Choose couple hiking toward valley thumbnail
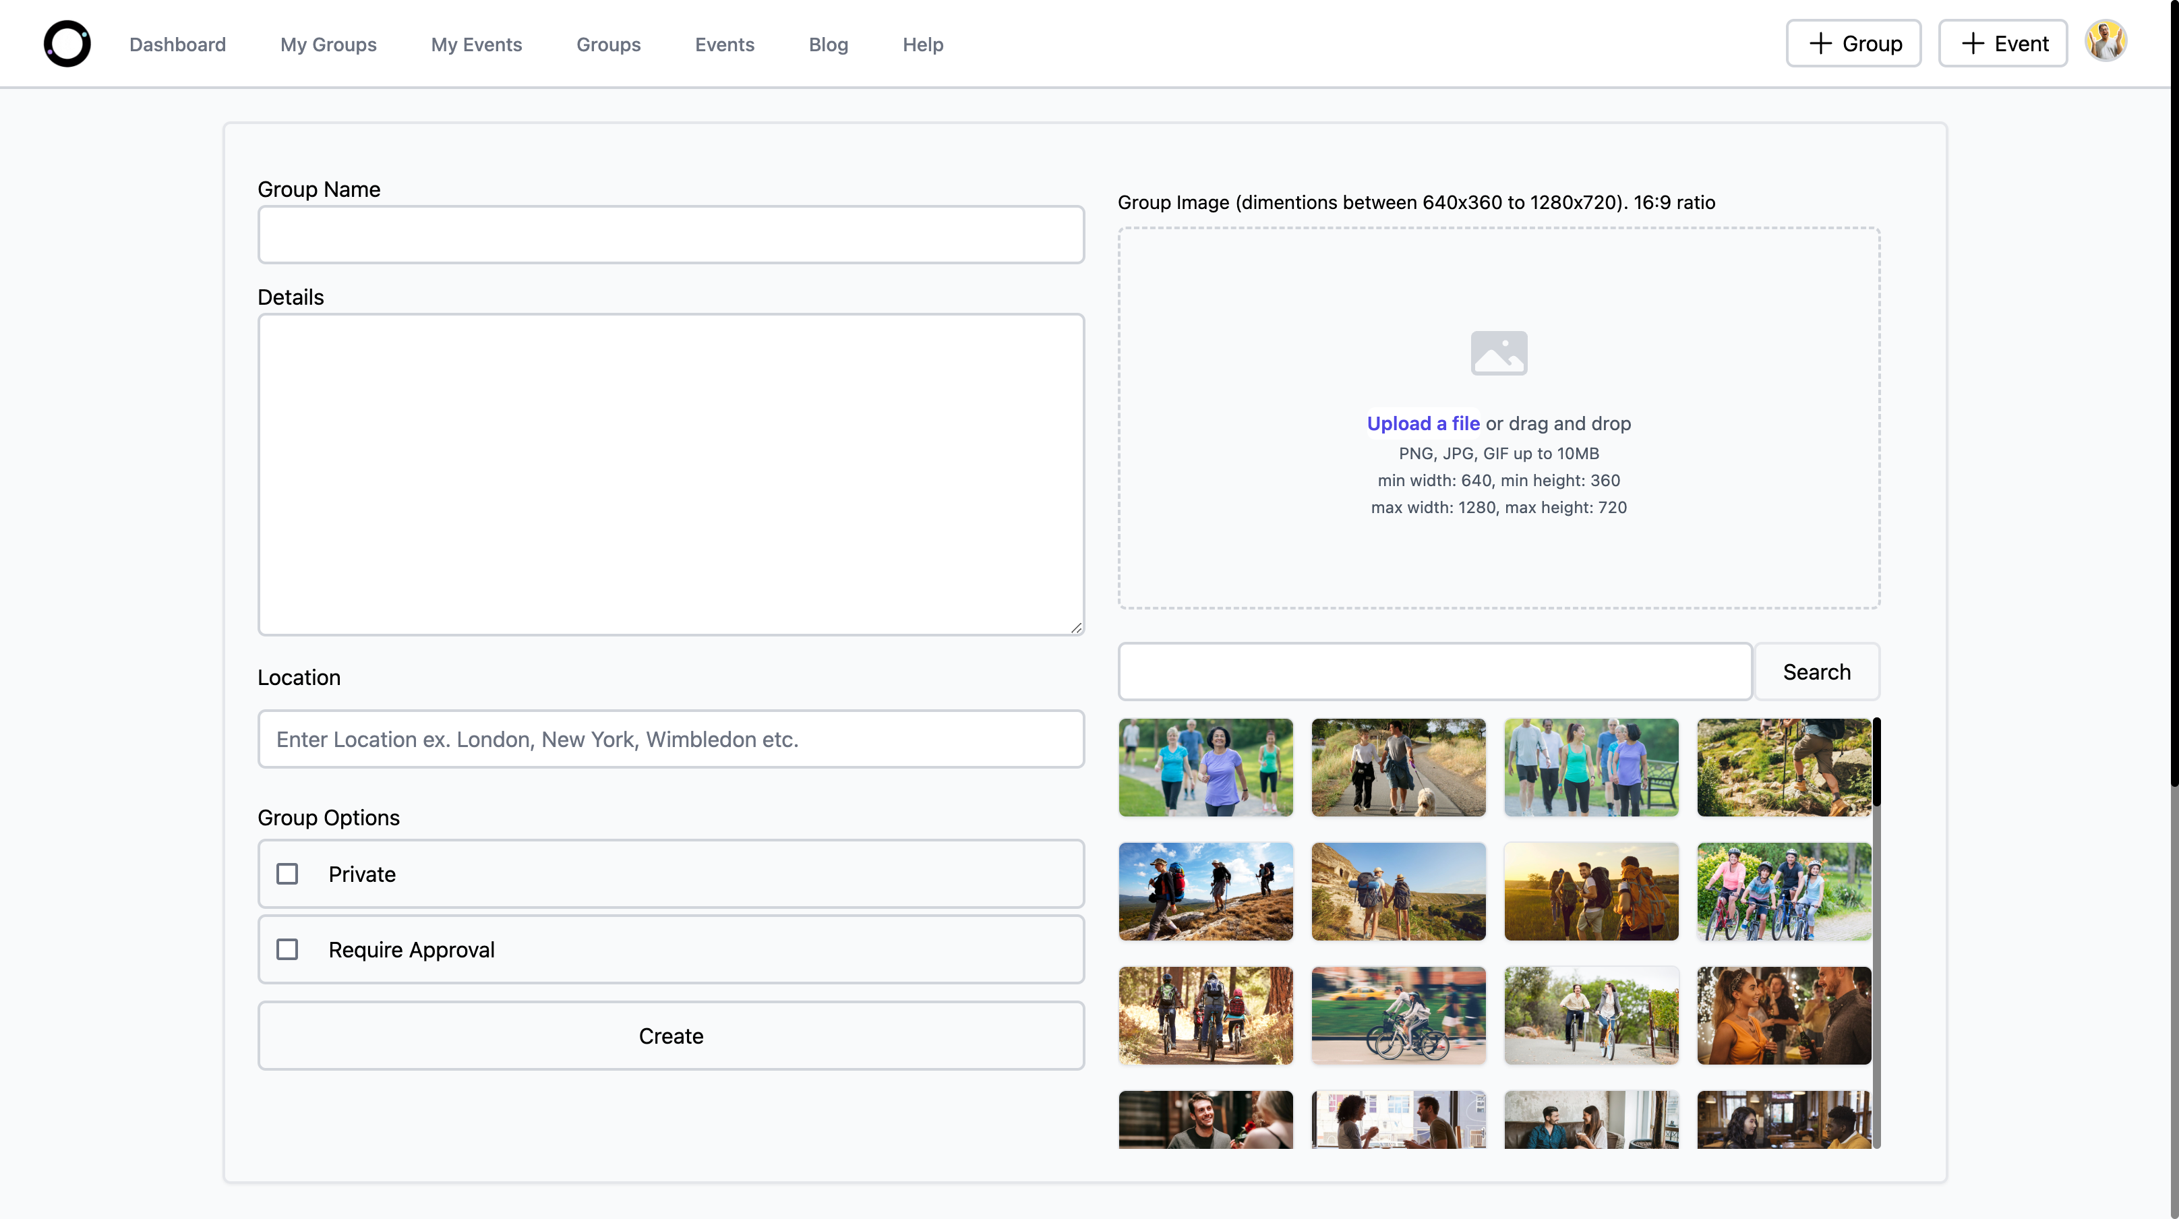 (x=1398, y=891)
